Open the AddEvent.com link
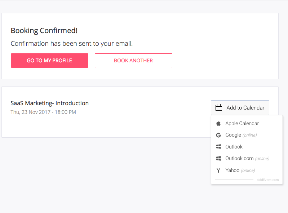Image resolution: width=288 pixels, height=213 pixels. tap(268, 179)
